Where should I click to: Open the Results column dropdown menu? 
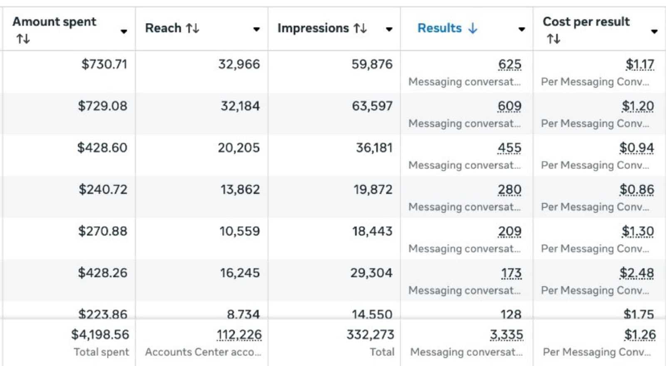[x=522, y=29]
